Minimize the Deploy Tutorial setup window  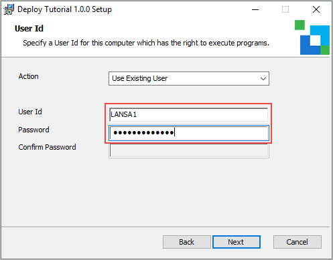click(x=255, y=9)
